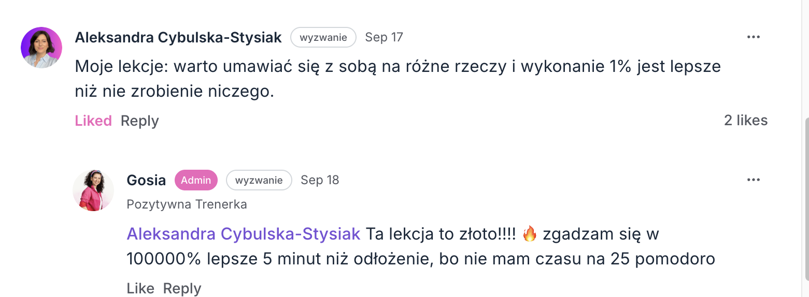Click the Gosia author name
This screenshot has height=297, width=809.
coord(146,180)
